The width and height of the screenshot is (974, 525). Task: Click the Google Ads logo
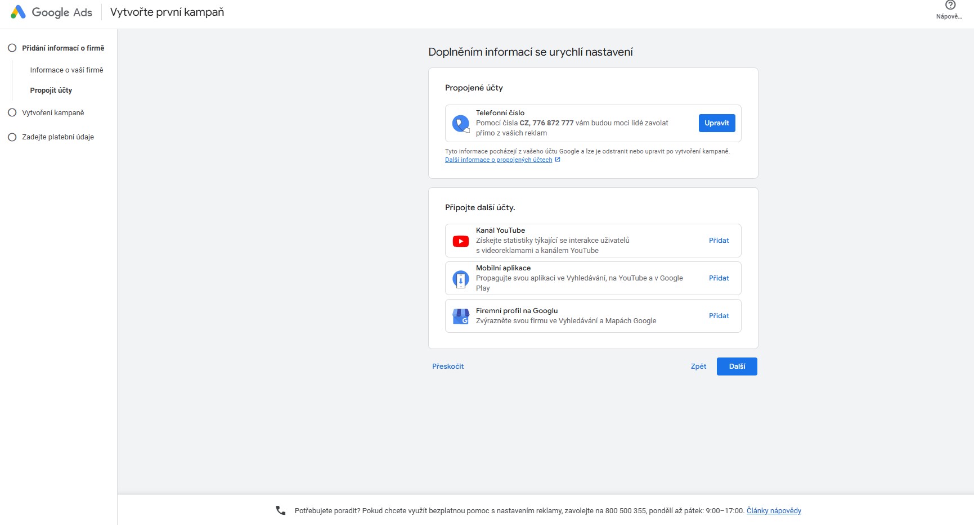point(18,12)
